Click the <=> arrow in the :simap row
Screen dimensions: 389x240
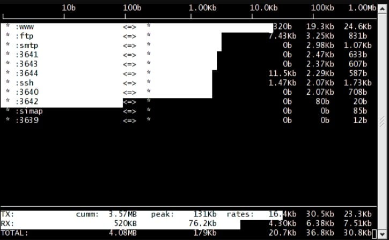[x=129, y=111]
